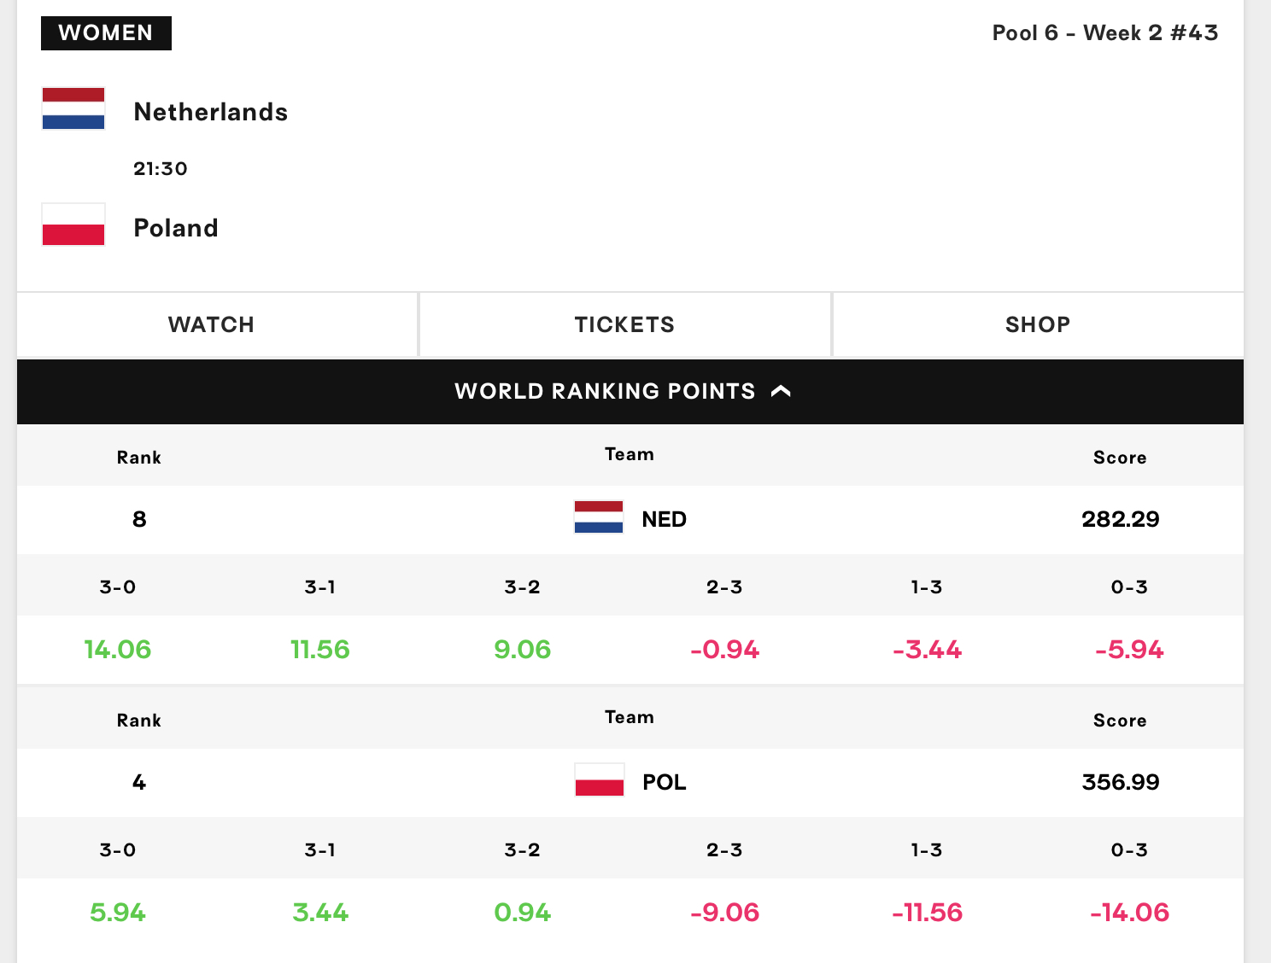Click the NED team abbreviation

(664, 519)
